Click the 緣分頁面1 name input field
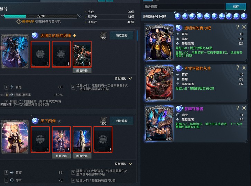Screen dimensions: 251x186 [184, 7]
